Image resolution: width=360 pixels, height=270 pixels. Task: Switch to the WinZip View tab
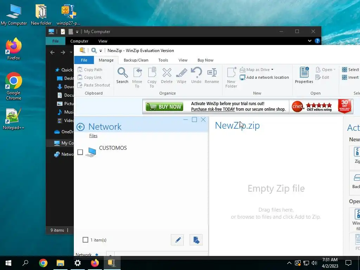tap(183, 60)
